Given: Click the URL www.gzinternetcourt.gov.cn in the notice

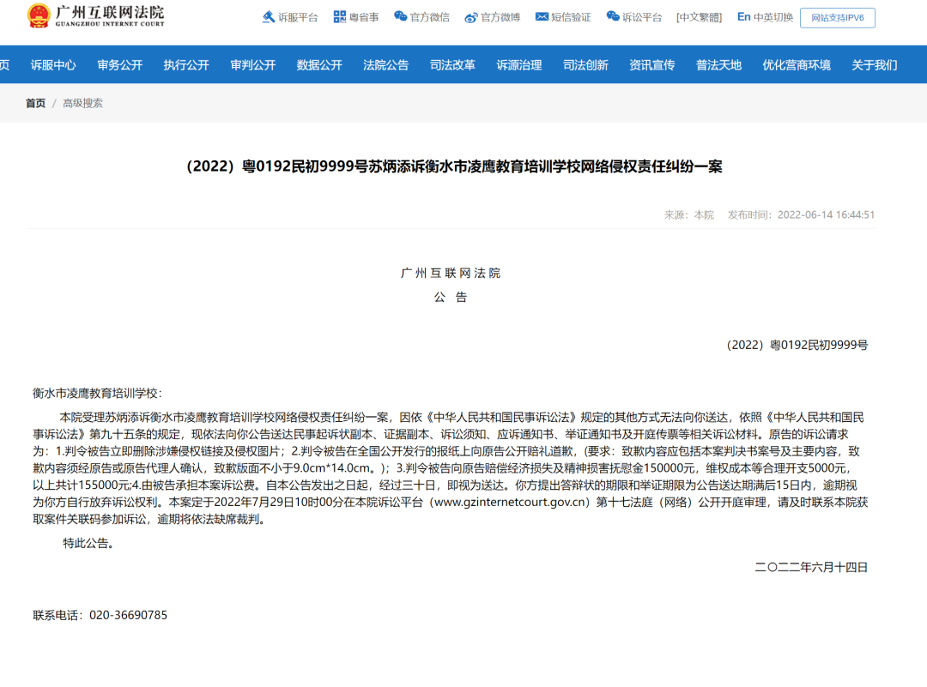Looking at the screenshot, I should (x=510, y=503).
